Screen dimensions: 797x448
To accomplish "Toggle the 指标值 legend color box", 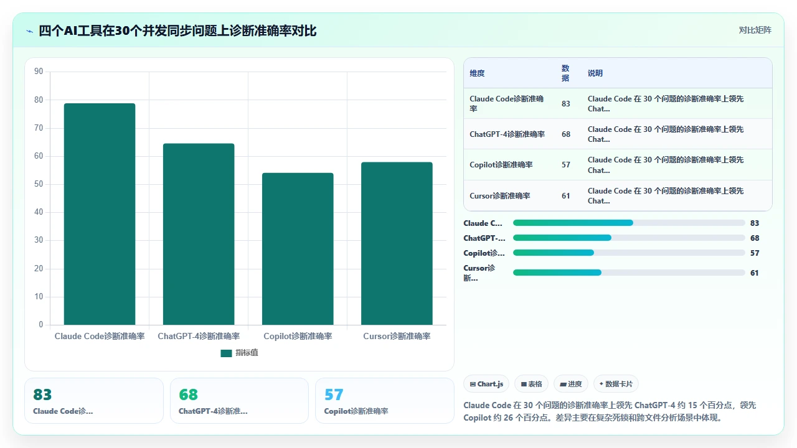I will 226,353.
